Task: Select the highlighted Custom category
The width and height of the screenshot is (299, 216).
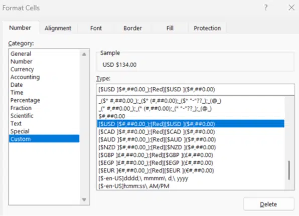Action: (x=44, y=139)
